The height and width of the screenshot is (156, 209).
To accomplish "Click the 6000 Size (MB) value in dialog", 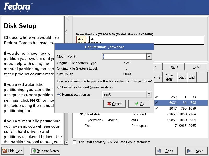I will (127, 74).
